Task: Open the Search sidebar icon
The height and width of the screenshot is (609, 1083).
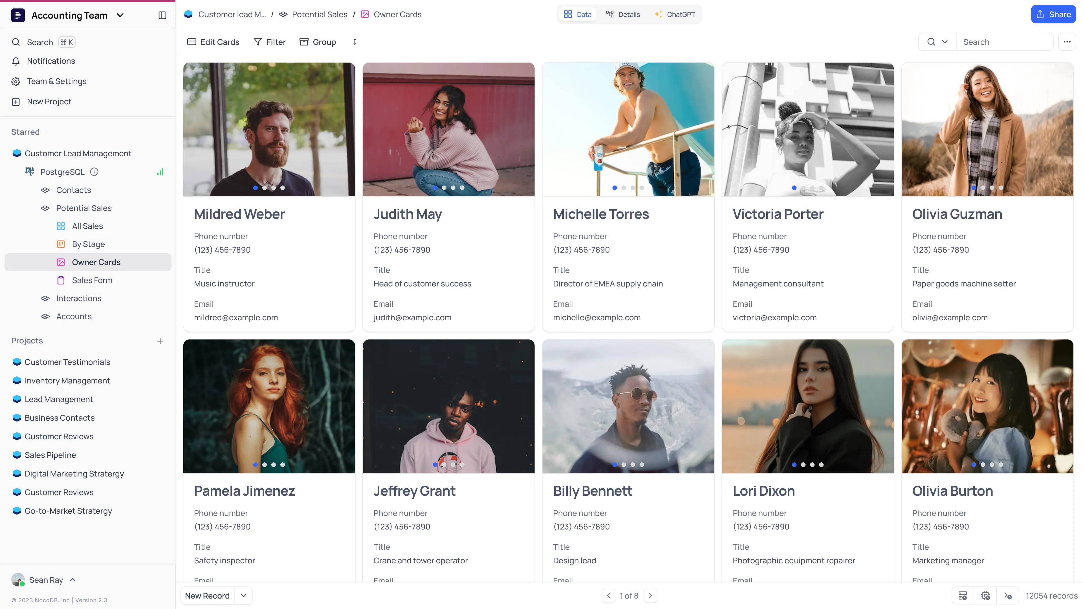Action: [x=16, y=42]
